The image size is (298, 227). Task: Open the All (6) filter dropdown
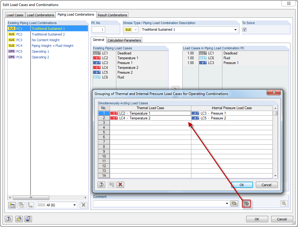point(74,205)
